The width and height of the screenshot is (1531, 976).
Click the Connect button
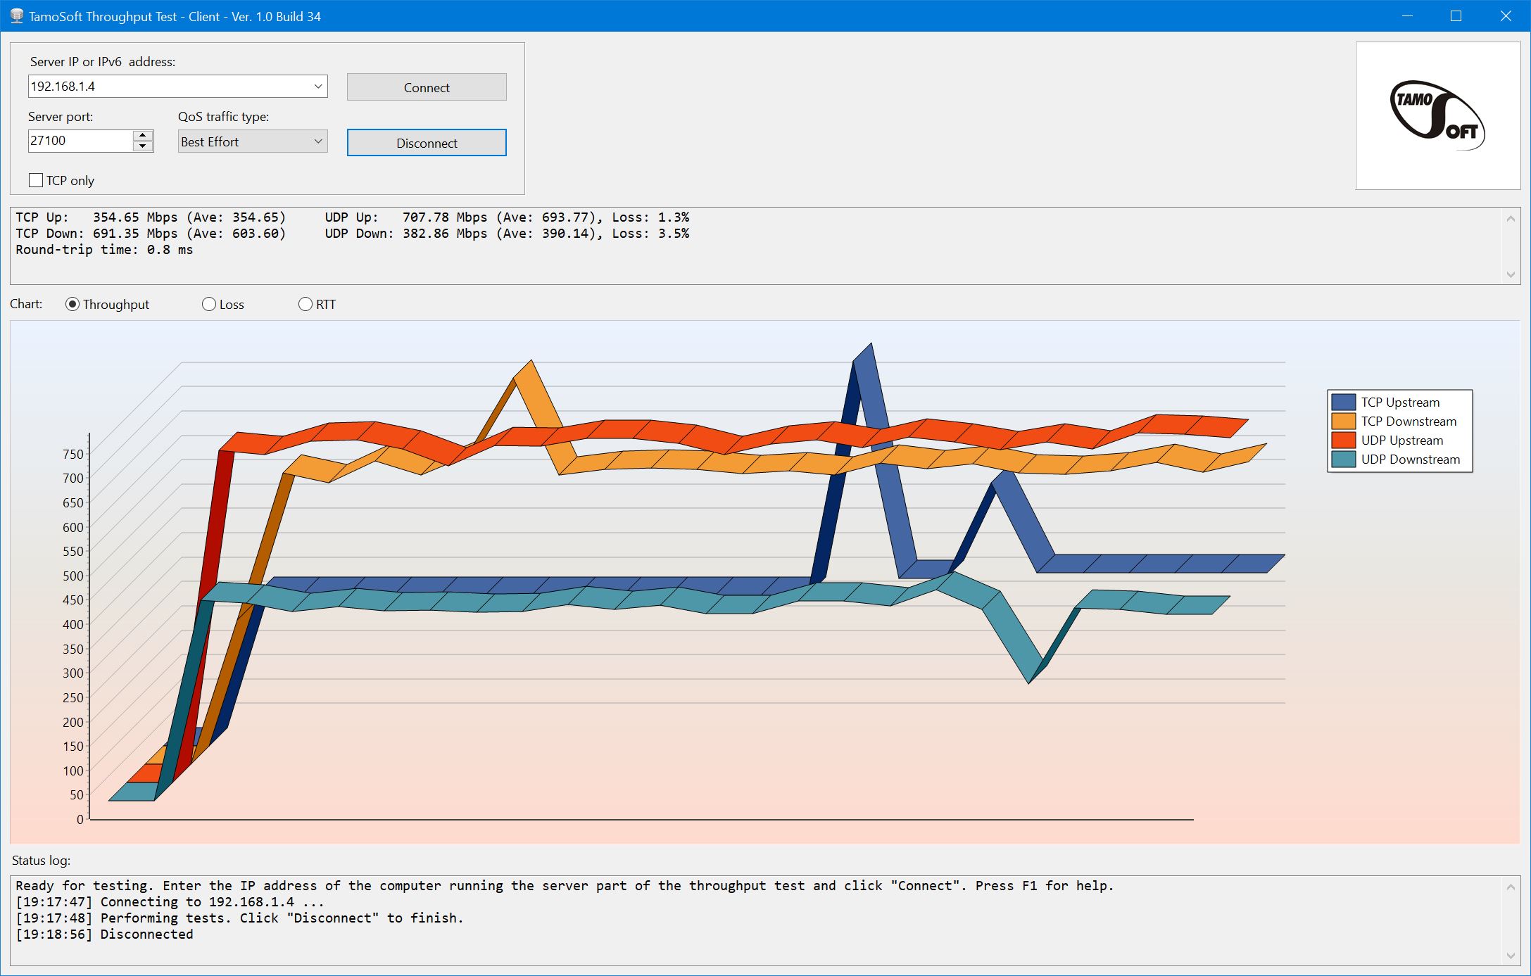point(427,87)
